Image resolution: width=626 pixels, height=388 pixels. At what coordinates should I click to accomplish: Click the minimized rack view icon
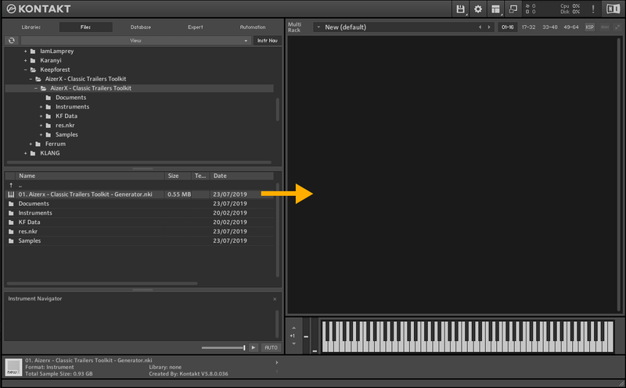(x=513, y=9)
